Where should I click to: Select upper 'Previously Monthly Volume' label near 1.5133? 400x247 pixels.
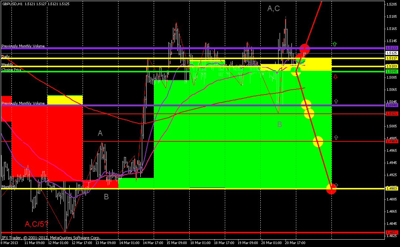(23, 46)
